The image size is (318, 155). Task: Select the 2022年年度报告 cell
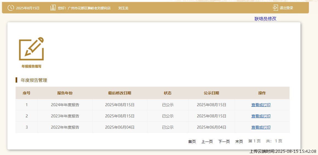tap(65, 127)
